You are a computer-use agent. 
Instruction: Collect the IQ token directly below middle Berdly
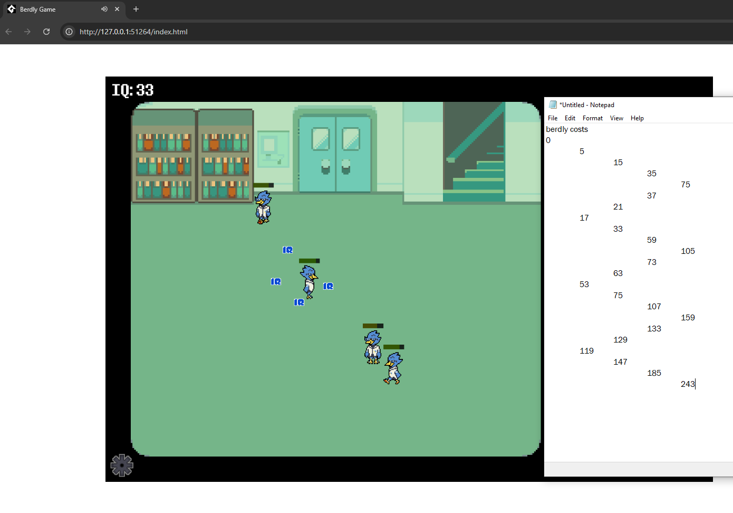(299, 302)
